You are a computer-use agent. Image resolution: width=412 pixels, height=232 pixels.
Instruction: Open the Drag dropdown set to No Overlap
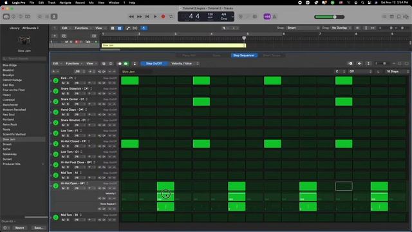click(x=341, y=28)
